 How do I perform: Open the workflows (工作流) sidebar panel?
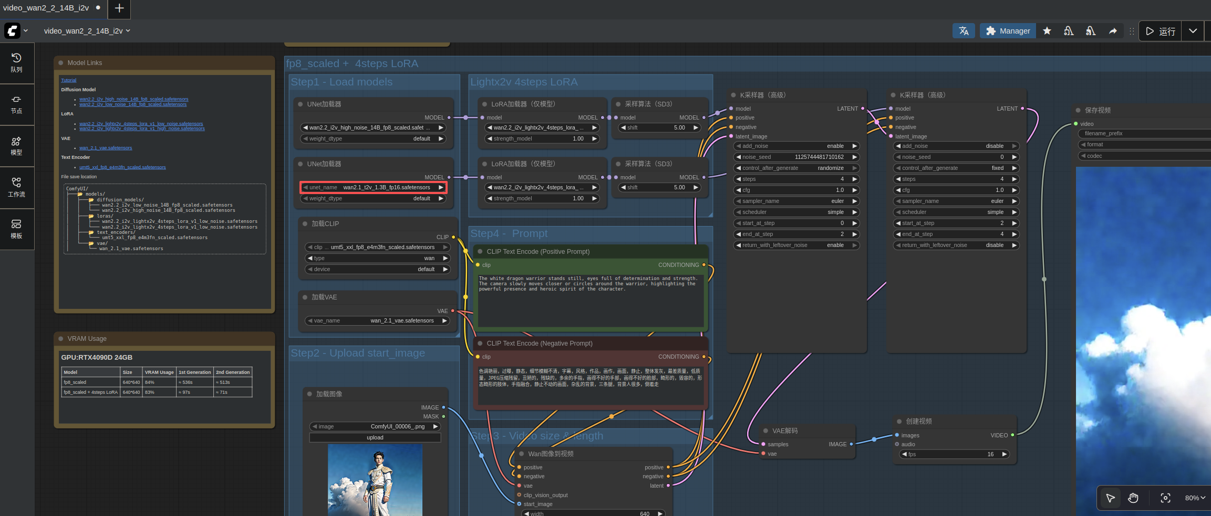17,188
